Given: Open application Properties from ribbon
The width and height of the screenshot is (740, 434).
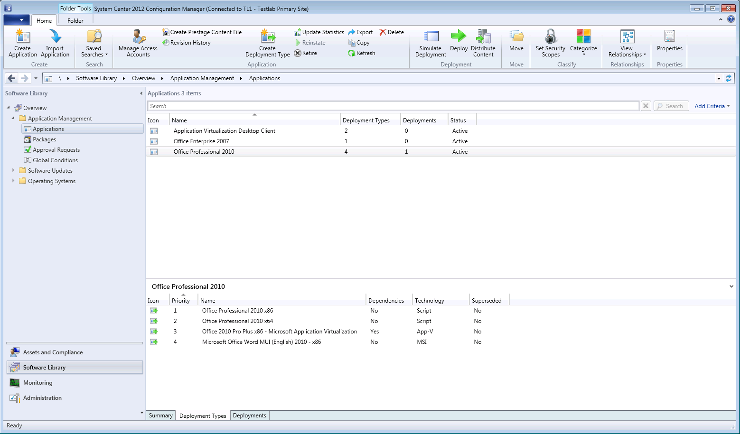Looking at the screenshot, I should 670,40.
